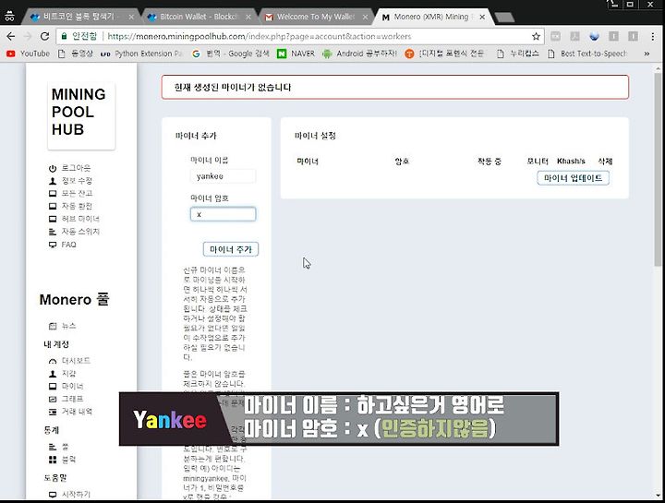Viewport: 665px width, 503px height.
Task: Click the 삭제 column header
Action: pyautogui.click(x=605, y=162)
